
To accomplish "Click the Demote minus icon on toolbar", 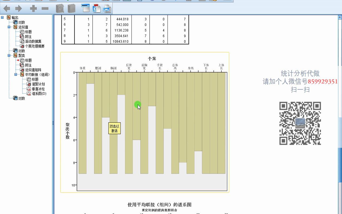I will point(45,8).
